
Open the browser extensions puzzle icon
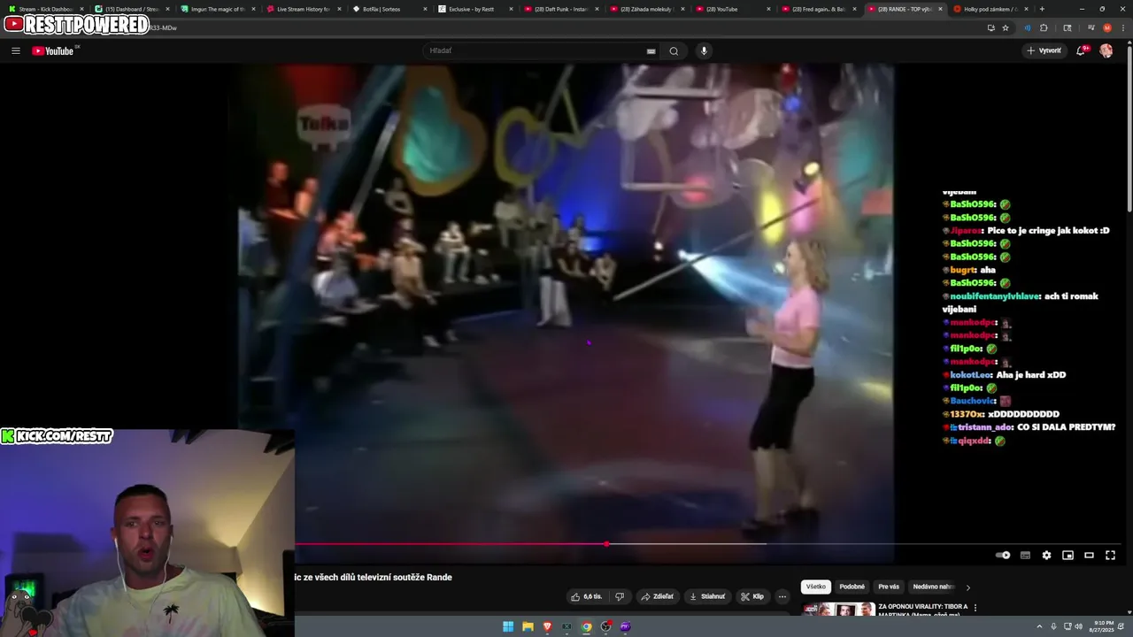[1044, 27]
